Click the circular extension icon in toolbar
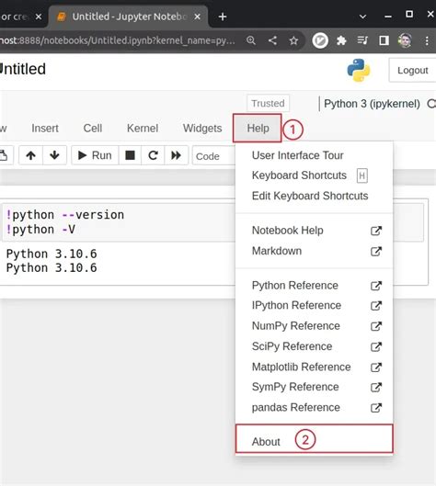The image size is (436, 486). point(320,40)
